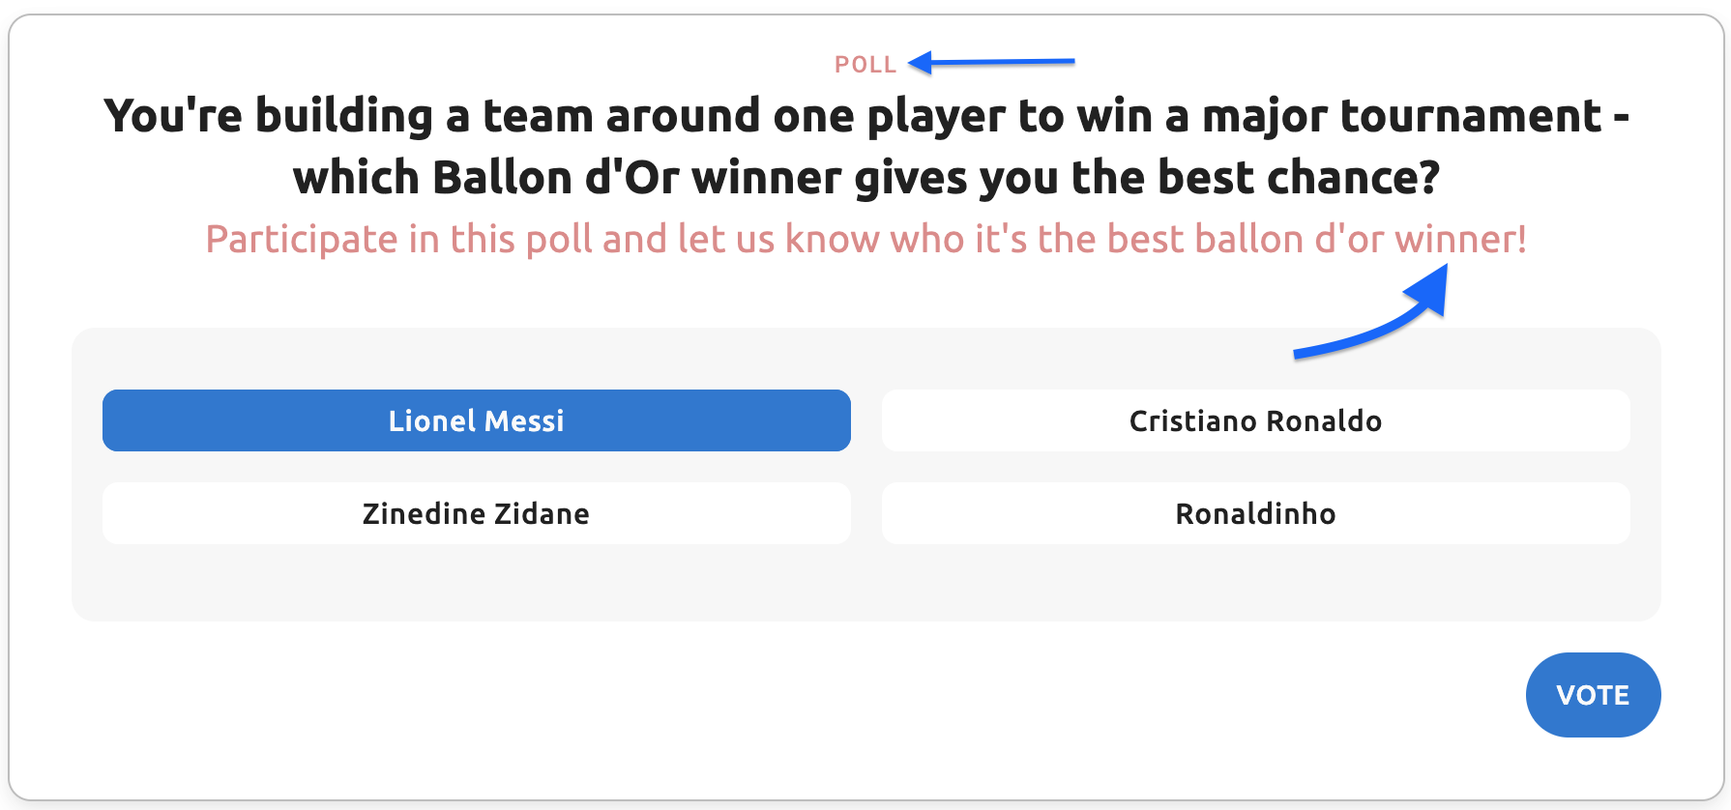Submit your choice with the VOTE button
Screen dimensions: 1731x810
tap(1592, 695)
